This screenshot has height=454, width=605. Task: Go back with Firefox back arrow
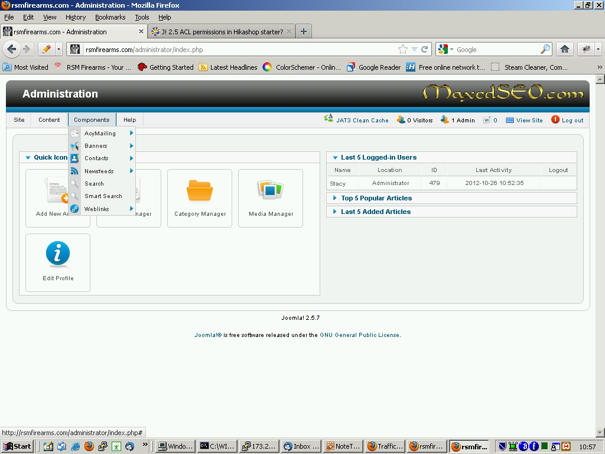[x=12, y=49]
